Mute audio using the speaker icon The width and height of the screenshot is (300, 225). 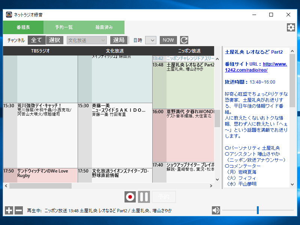tap(216, 210)
